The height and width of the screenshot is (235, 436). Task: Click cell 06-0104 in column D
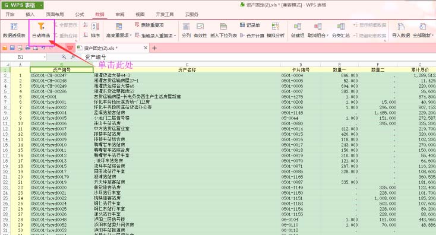click(x=301, y=220)
